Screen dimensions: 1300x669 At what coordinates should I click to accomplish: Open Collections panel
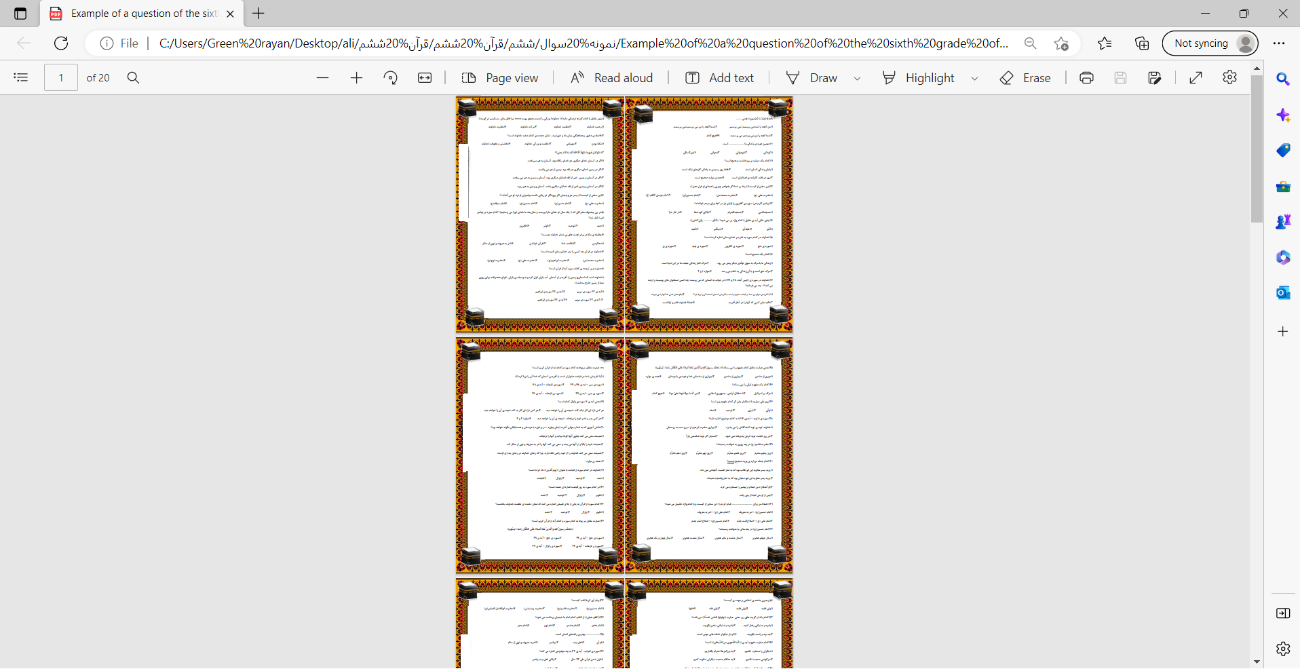(x=1142, y=43)
